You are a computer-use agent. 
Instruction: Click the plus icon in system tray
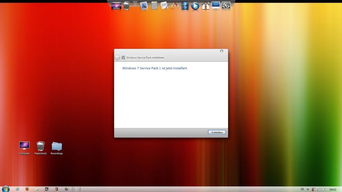pyautogui.click(x=308, y=189)
